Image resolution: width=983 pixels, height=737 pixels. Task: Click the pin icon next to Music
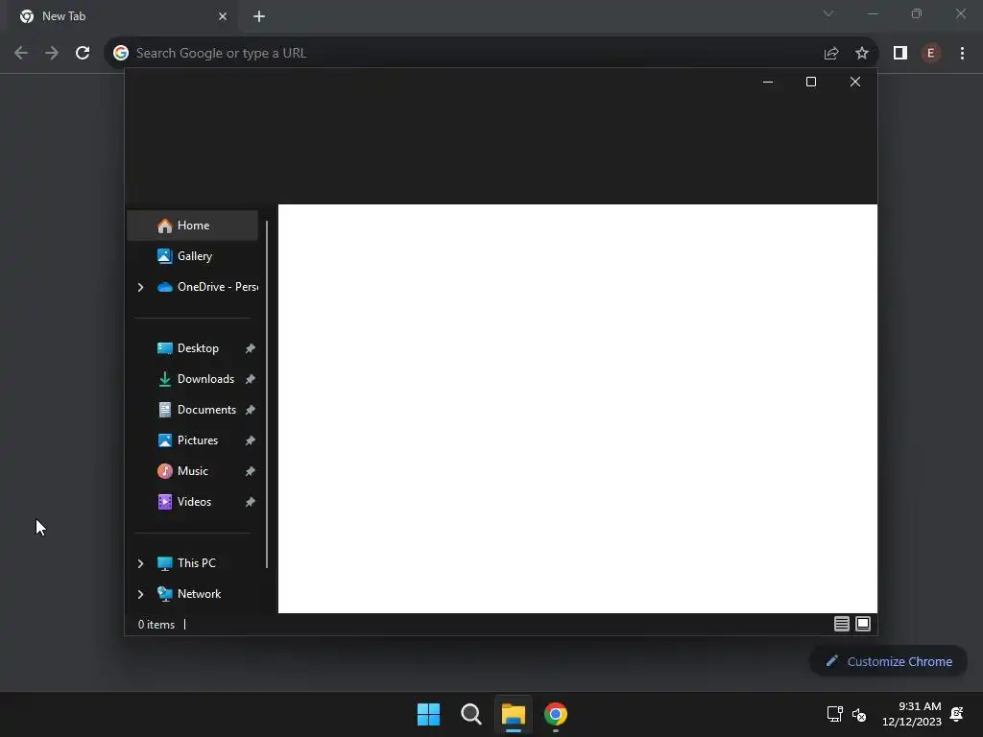pyautogui.click(x=251, y=471)
